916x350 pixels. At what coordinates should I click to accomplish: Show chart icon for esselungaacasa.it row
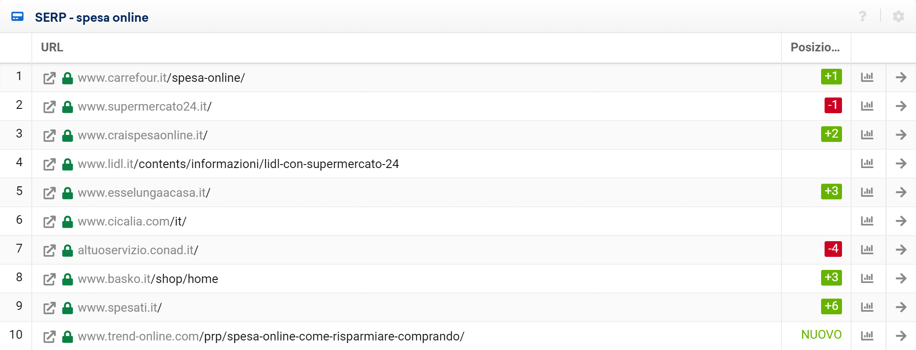pyautogui.click(x=867, y=192)
